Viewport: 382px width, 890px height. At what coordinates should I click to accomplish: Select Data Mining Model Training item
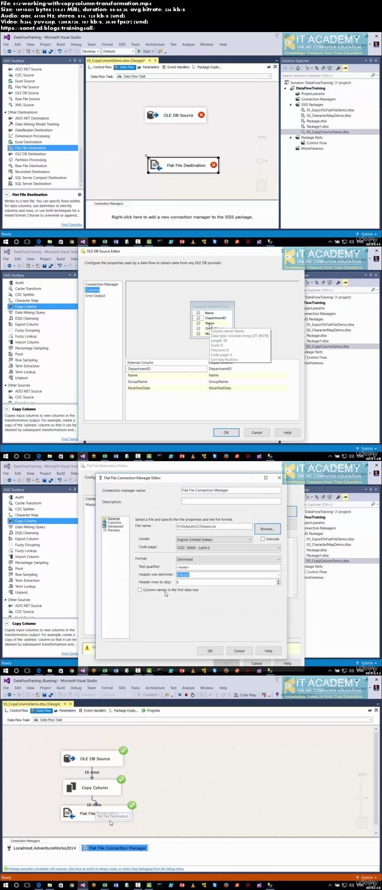(x=37, y=124)
